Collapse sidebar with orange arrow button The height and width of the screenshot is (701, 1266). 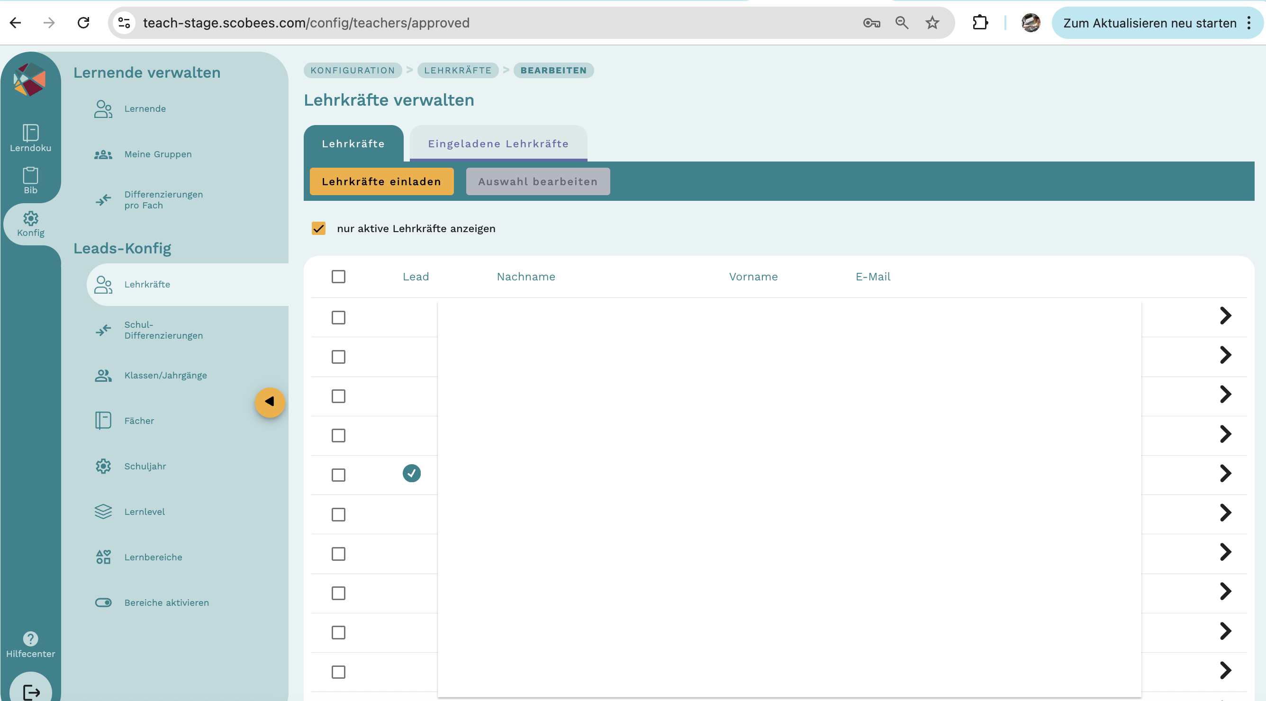(x=270, y=402)
